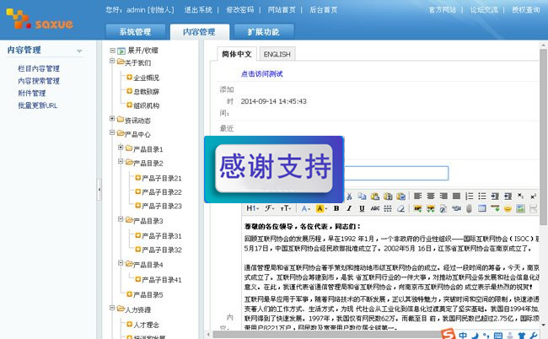This screenshot has height=339, width=548.
Task: Click the 后台首页 link
Action: coord(324,10)
